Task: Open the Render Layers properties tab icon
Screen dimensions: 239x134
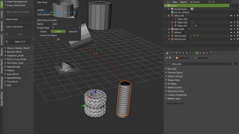Action: 177,53
